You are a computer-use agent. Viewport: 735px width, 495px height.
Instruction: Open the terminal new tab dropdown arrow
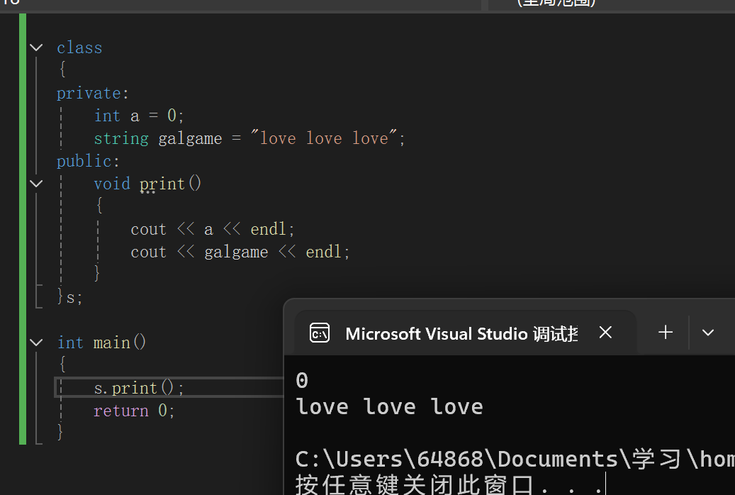(x=708, y=333)
